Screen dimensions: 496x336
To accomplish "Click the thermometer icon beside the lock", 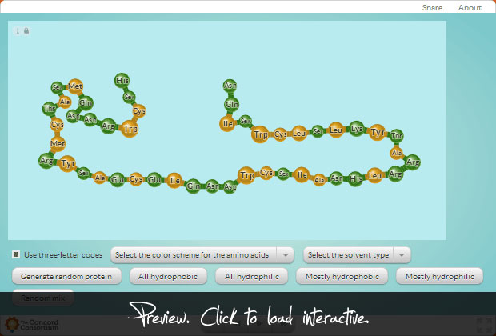I will (18, 30).
